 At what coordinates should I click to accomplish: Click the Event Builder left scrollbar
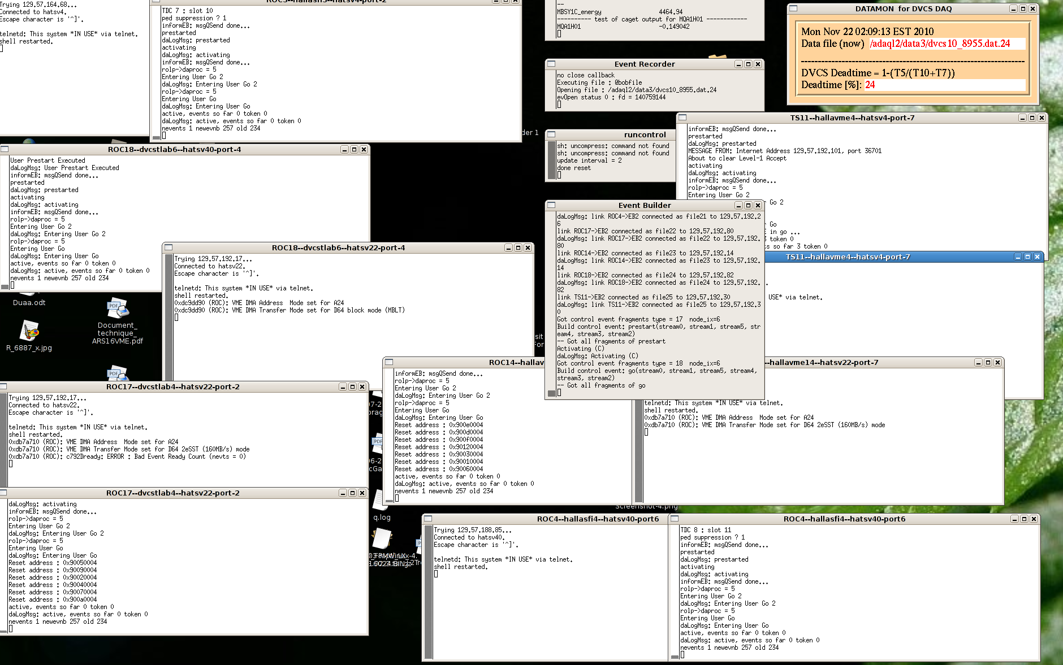pos(551,304)
